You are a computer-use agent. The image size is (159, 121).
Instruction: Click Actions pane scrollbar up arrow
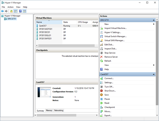[x=157, y=20]
